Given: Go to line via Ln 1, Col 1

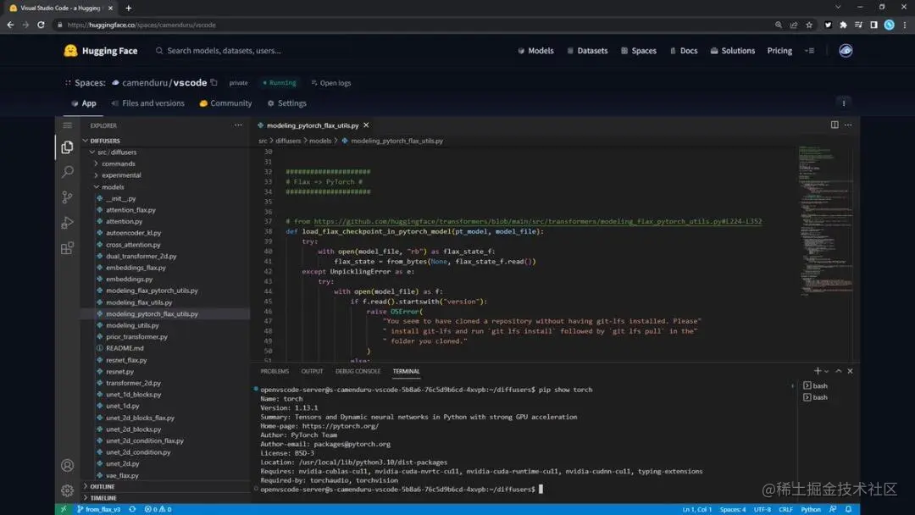Looking at the screenshot, I should tap(696, 509).
